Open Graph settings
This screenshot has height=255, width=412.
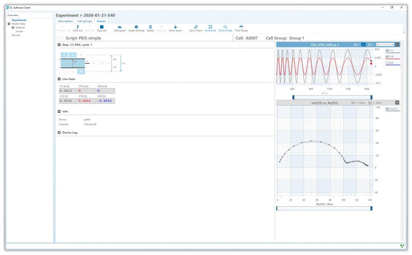(x=136, y=27)
